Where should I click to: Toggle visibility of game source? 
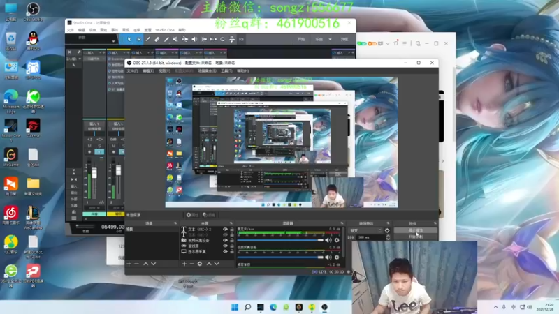click(225, 246)
